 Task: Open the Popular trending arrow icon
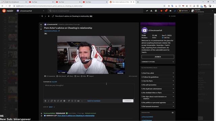(x=147, y=11)
